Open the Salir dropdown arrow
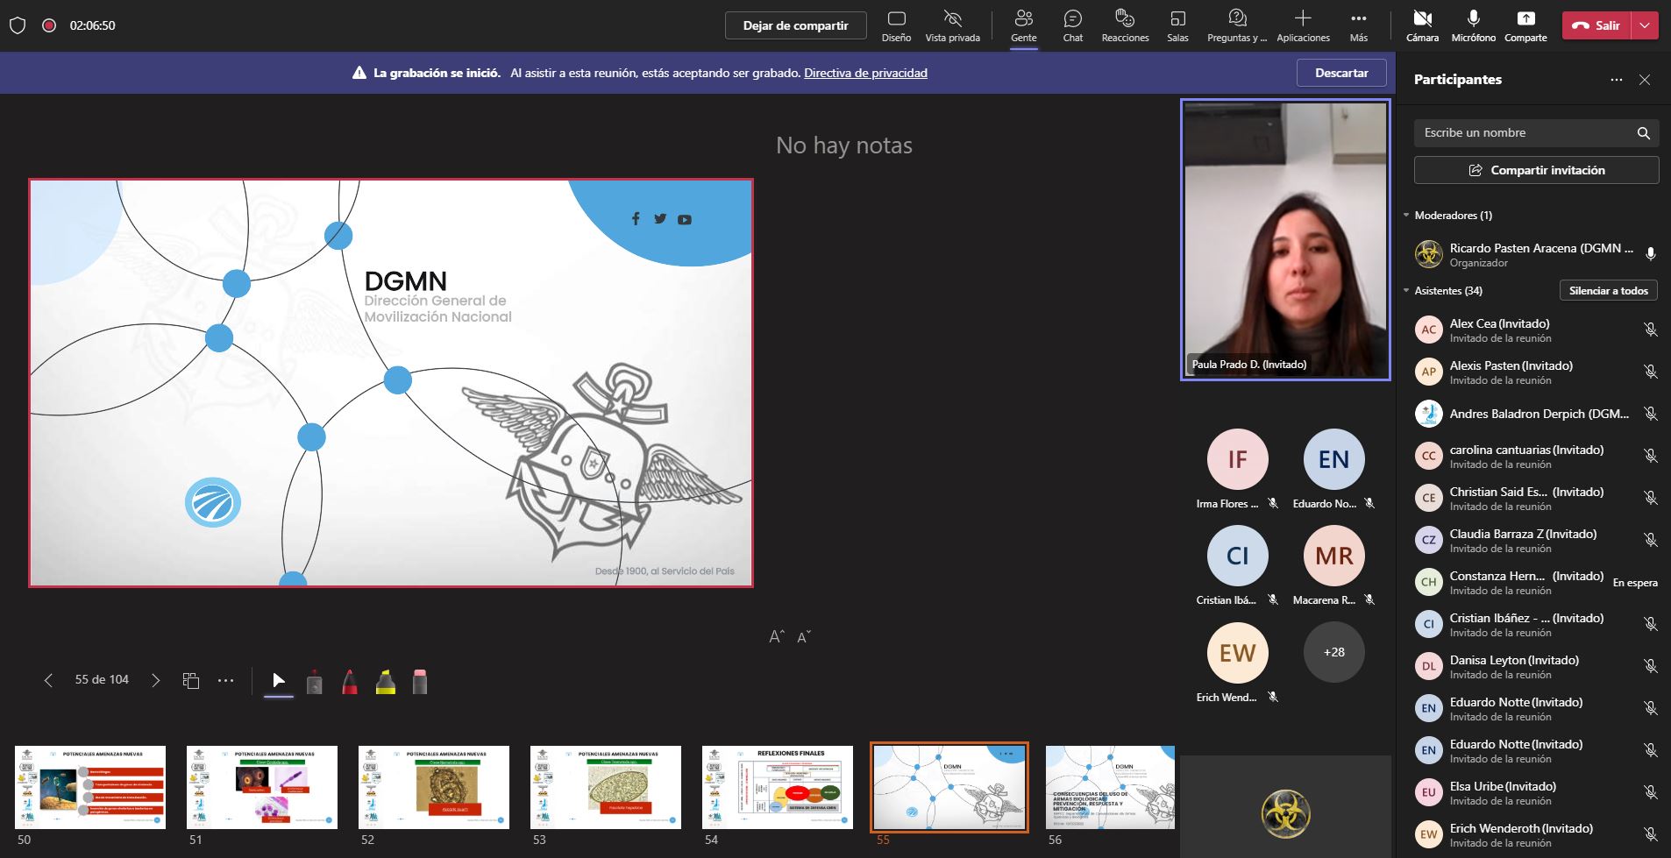Image resolution: width=1671 pixels, height=858 pixels. coord(1645,25)
